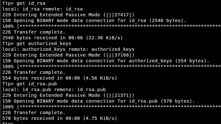Click second '226 Transfer complete.' message
Image resolution: width=221 pixels, height=124 pixels.
point(34,72)
